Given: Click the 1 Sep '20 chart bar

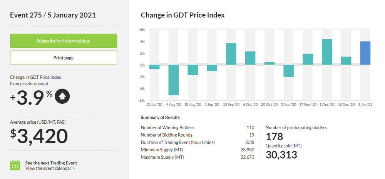Looking at the screenshot, I should pos(212,68).
